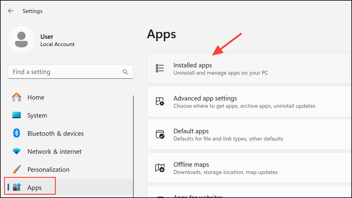
Task: Click the sidebar vertical scrollbar
Action: click(133, 146)
